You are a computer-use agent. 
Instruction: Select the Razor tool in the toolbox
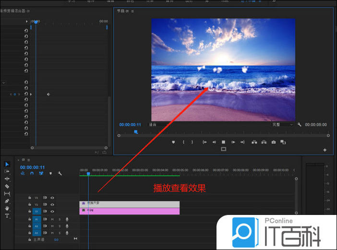click(7, 186)
